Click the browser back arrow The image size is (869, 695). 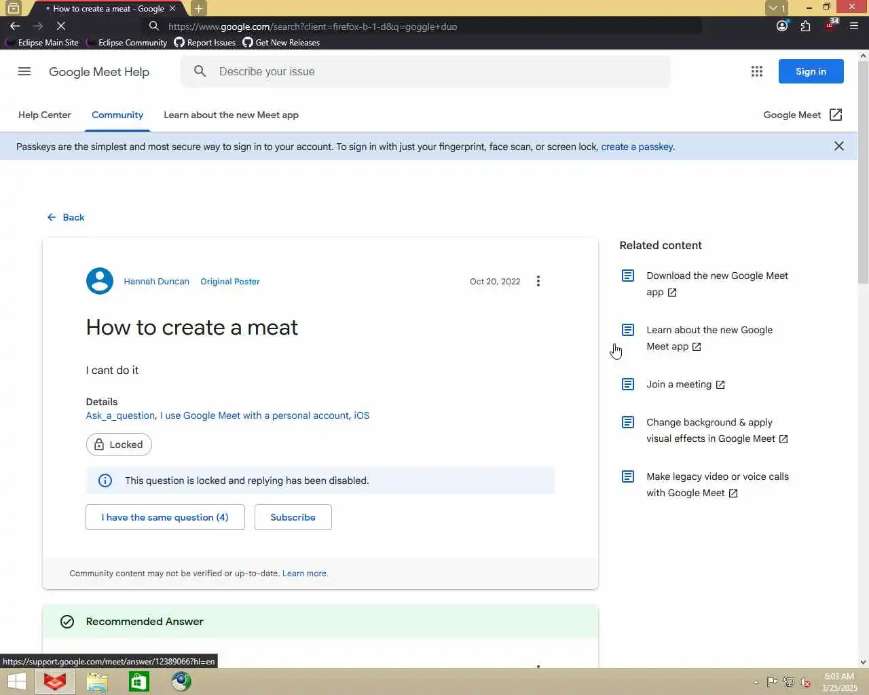pos(15,26)
